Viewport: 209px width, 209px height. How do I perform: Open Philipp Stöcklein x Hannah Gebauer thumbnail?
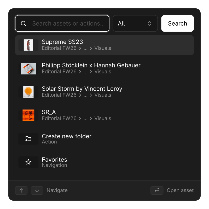(x=28, y=68)
